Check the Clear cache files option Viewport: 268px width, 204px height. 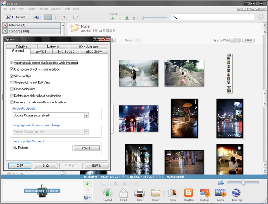[x=12, y=89]
